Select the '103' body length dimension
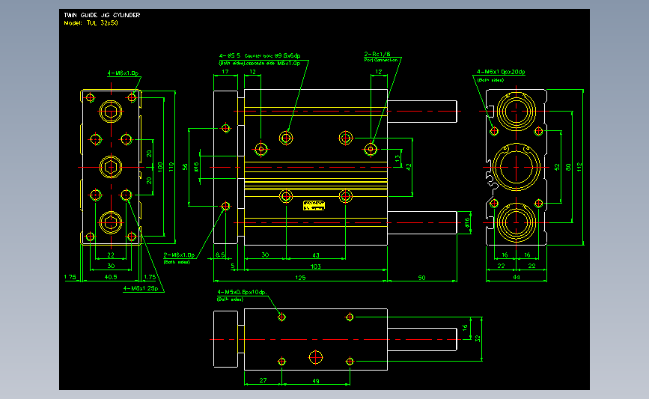The width and height of the screenshot is (649, 399). [x=315, y=266]
